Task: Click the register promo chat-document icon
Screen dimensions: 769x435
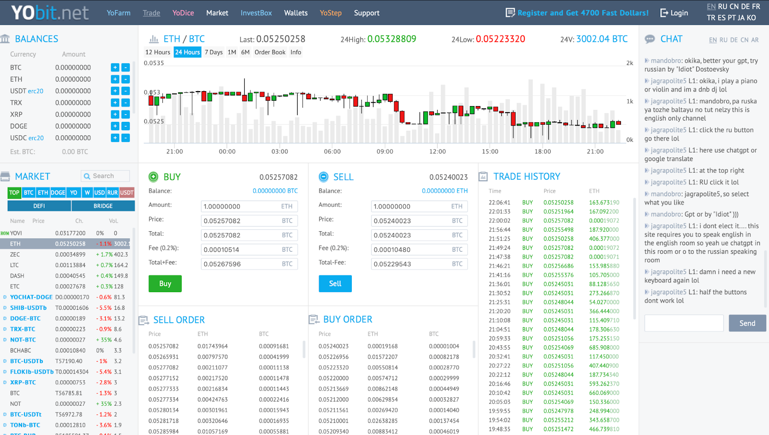Action: [510, 13]
